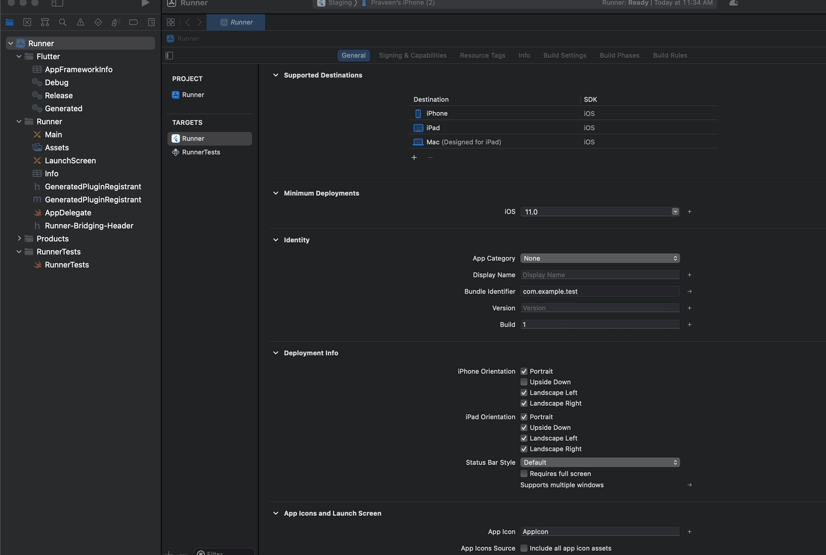
Task: Go forward with the right chevron
Action: coord(199,22)
